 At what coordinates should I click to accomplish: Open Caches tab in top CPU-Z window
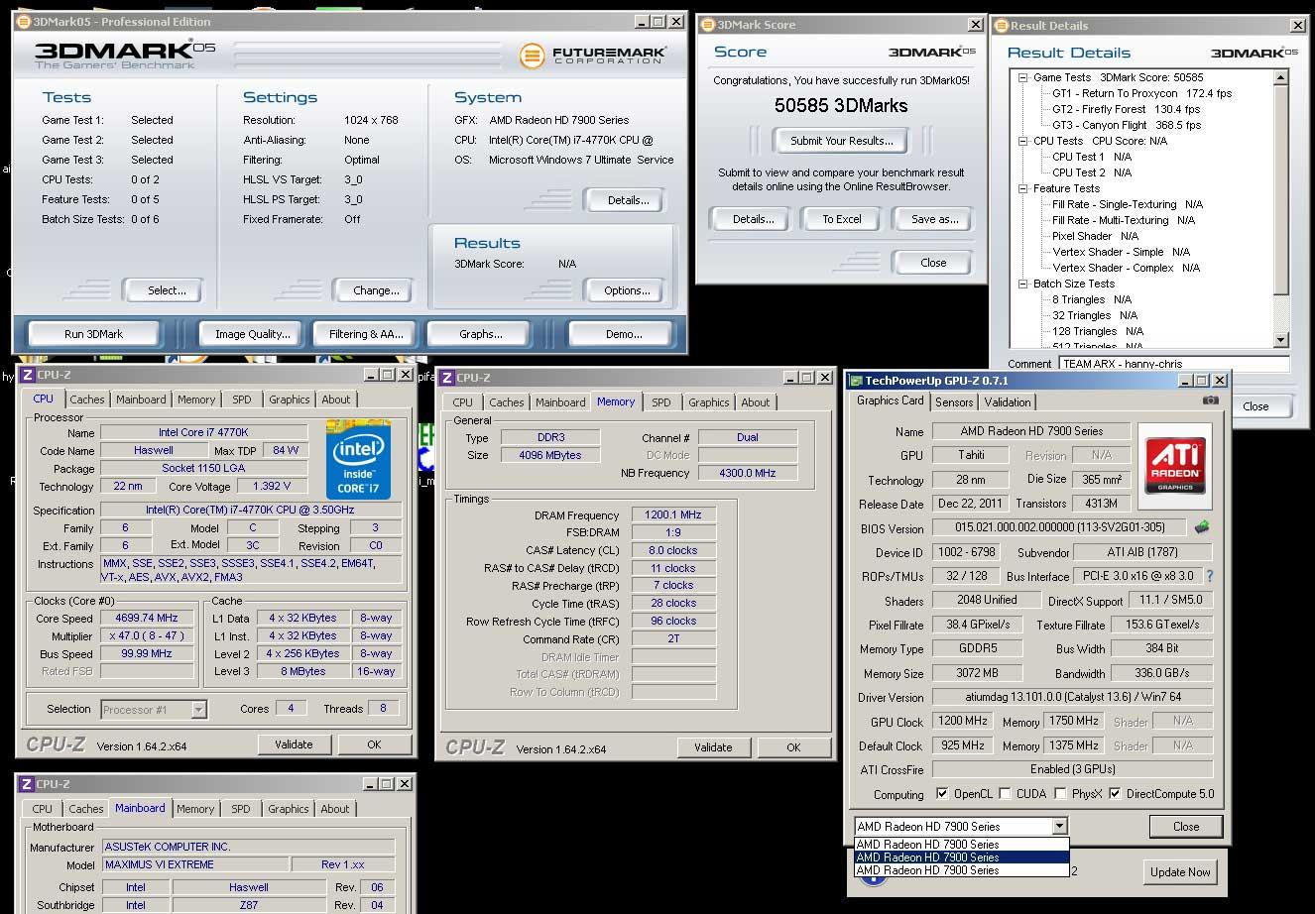87,400
